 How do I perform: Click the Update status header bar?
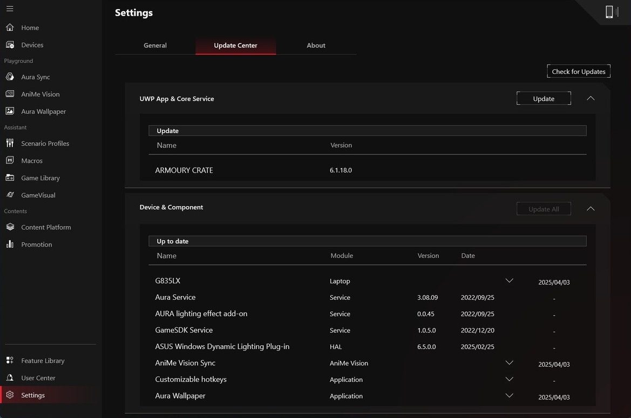coord(368,131)
